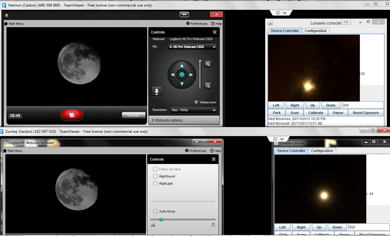Viewport: 390px width, 236px height.
Task: Click the Calibrate button
Action: (316, 113)
